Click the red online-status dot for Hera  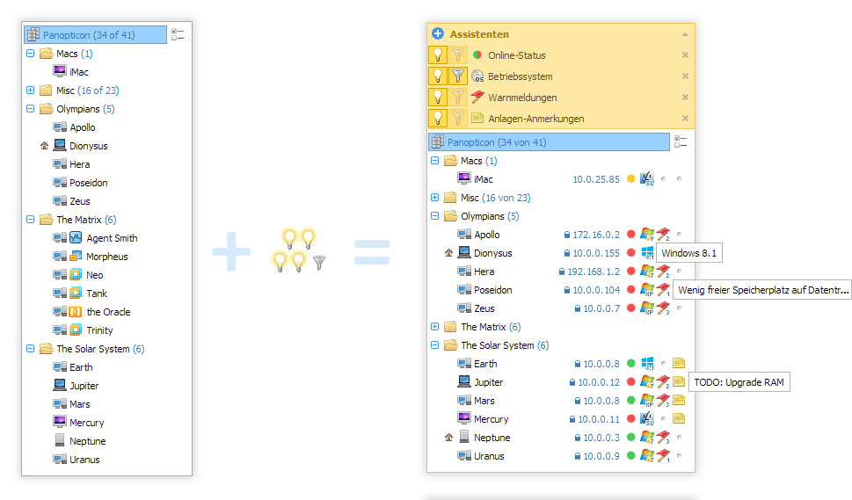pos(630,272)
